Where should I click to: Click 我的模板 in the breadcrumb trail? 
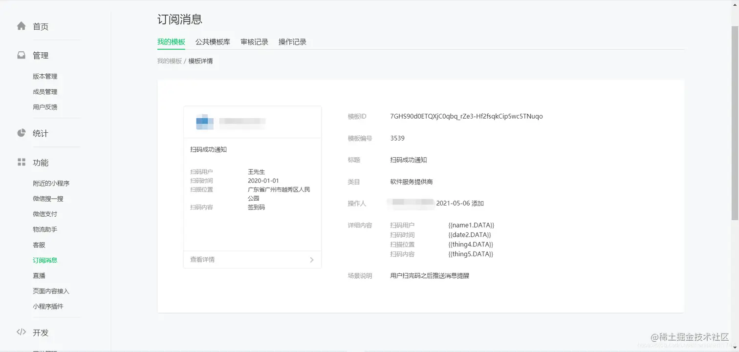pyautogui.click(x=169, y=61)
